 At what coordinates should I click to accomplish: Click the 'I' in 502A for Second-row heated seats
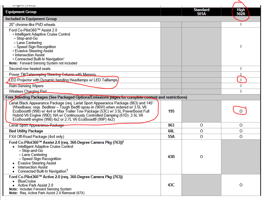241,69
